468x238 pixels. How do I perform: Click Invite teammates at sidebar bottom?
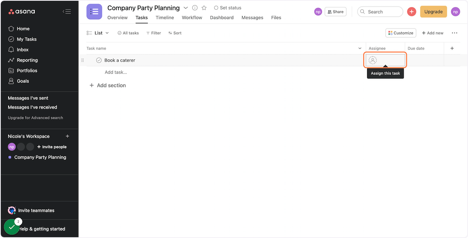click(x=36, y=210)
